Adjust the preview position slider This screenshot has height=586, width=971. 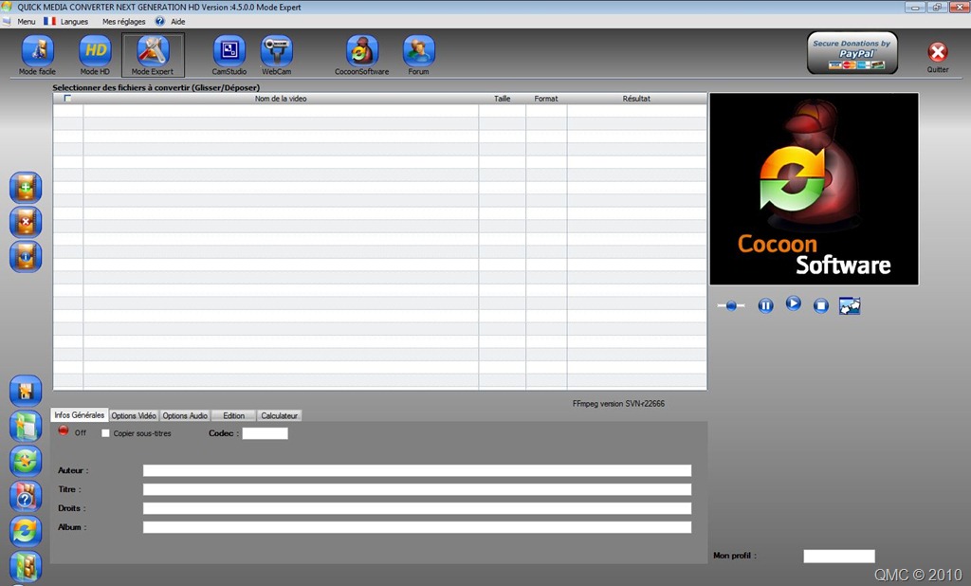coord(731,305)
